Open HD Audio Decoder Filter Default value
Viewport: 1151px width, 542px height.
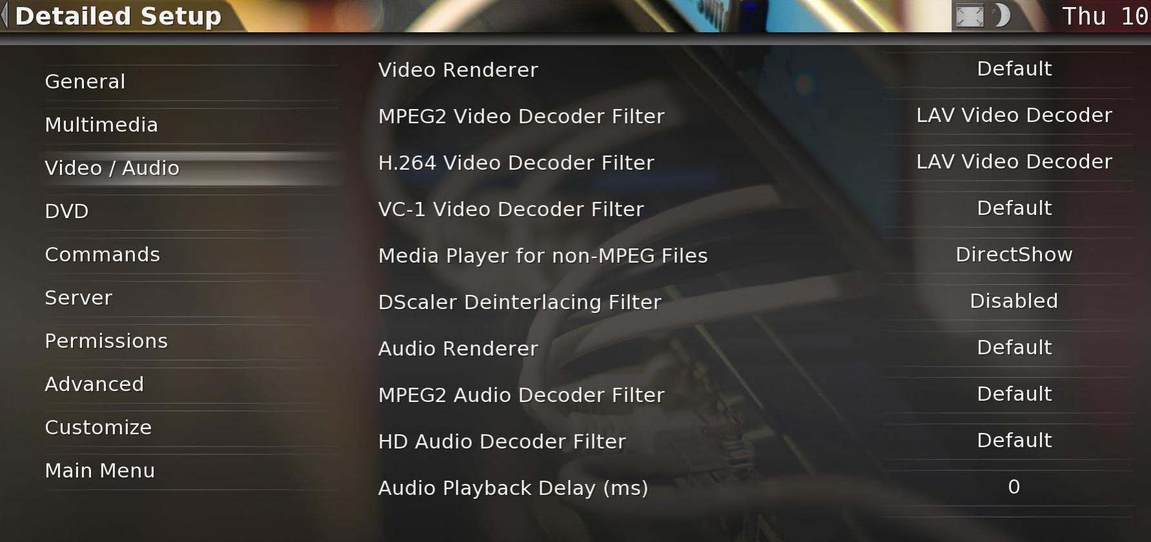[1013, 441]
